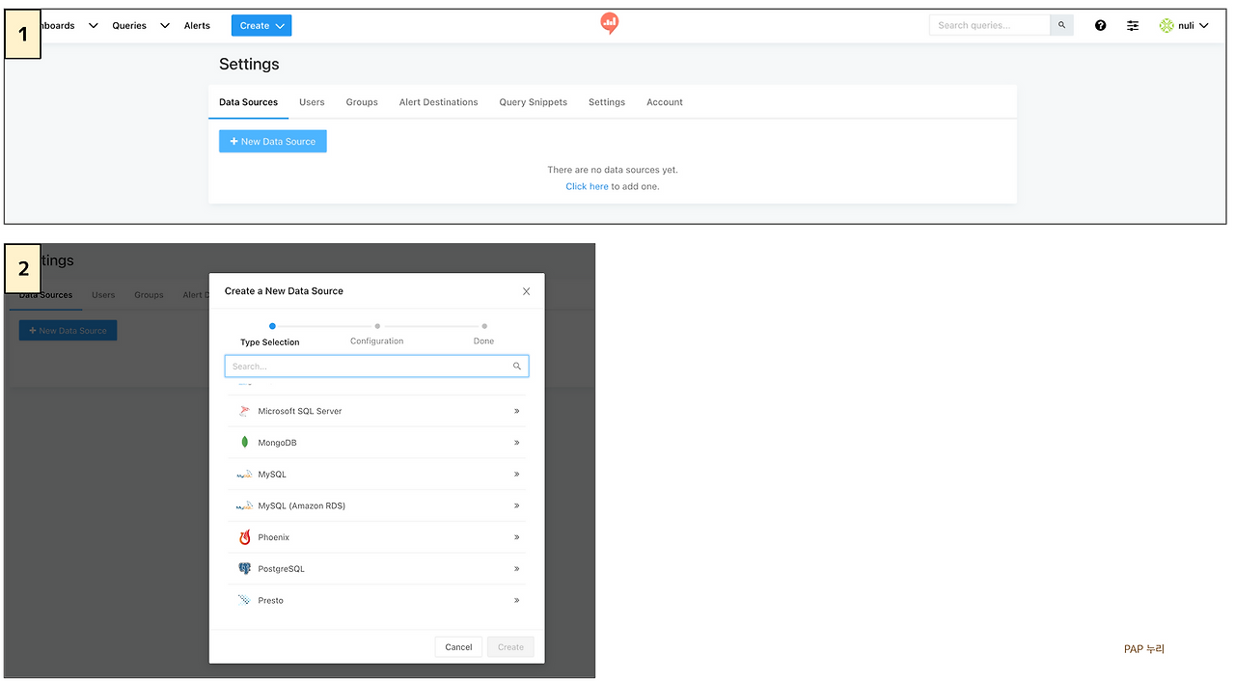
Task: Click the Presto dotted icon
Action: coord(245,600)
